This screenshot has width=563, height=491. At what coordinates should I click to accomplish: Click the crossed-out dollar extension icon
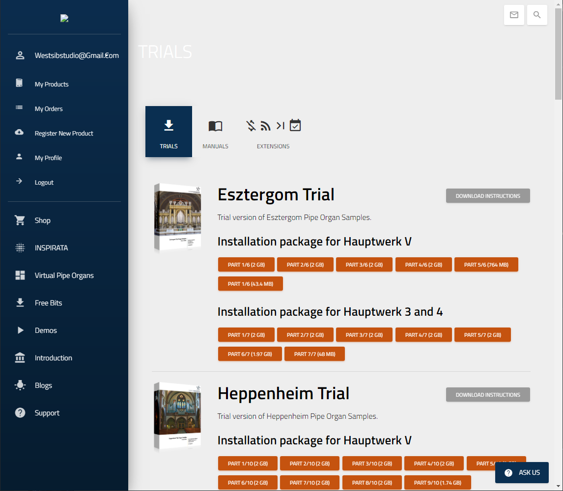pyautogui.click(x=251, y=126)
